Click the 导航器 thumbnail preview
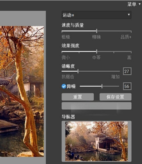The height and width of the screenshot is (164, 142). click(96, 141)
